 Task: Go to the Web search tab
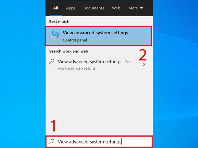click(x=116, y=8)
